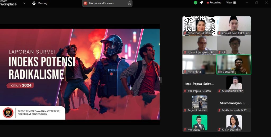The height and width of the screenshot is (137, 271).
Task: Open the AI Companion sparkle icon
Action: tap(201, 3)
